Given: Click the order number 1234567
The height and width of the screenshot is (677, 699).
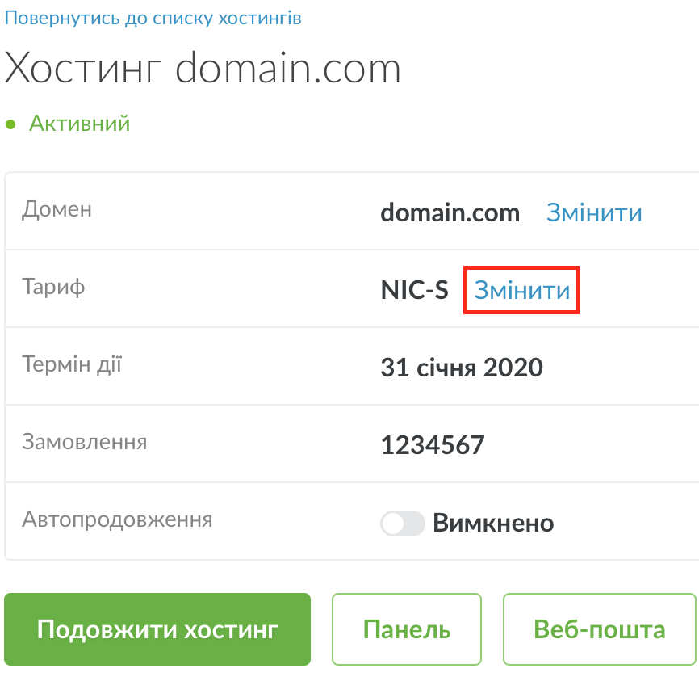Looking at the screenshot, I should point(433,445).
